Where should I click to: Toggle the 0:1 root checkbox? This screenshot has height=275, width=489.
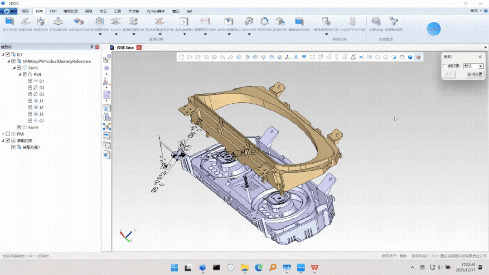coord(8,54)
